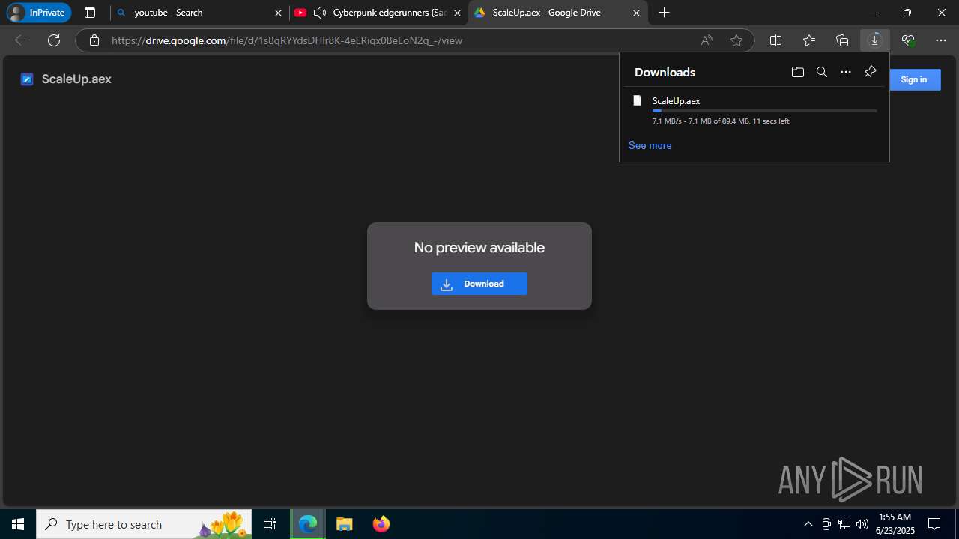Image resolution: width=959 pixels, height=539 pixels.
Task: Enable split screen view
Action: pyautogui.click(x=775, y=40)
